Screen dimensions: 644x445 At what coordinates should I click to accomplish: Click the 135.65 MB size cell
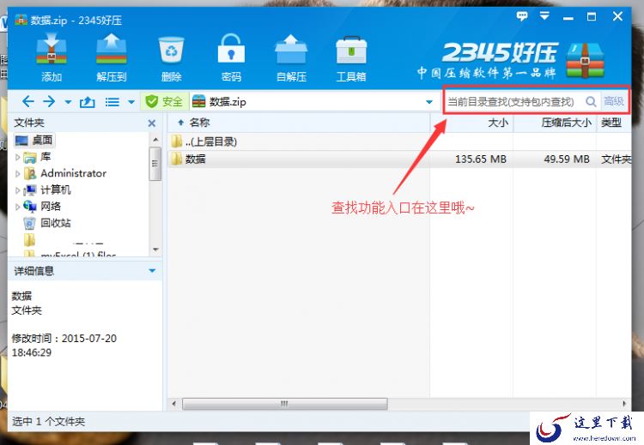481,159
